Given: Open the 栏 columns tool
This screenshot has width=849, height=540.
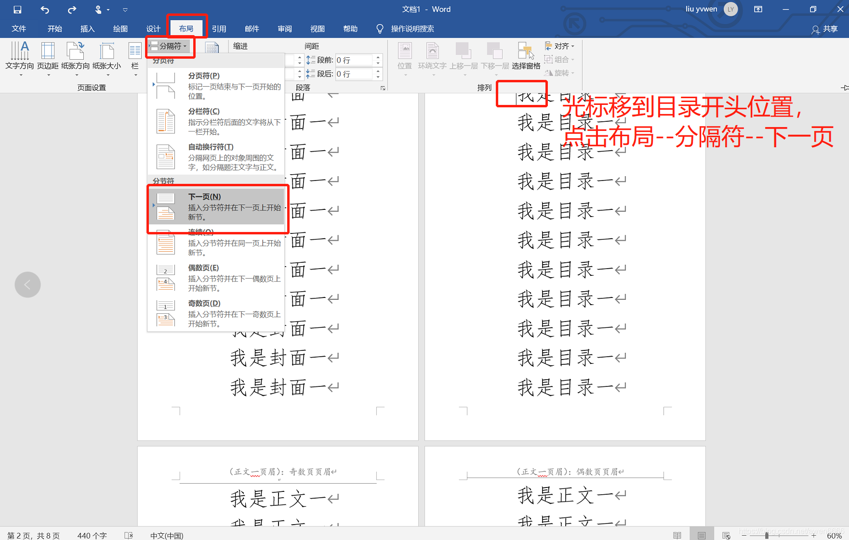Looking at the screenshot, I should point(135,59).
